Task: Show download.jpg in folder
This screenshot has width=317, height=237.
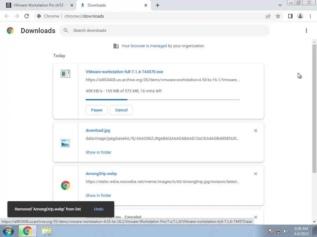Action: point(98,152)
